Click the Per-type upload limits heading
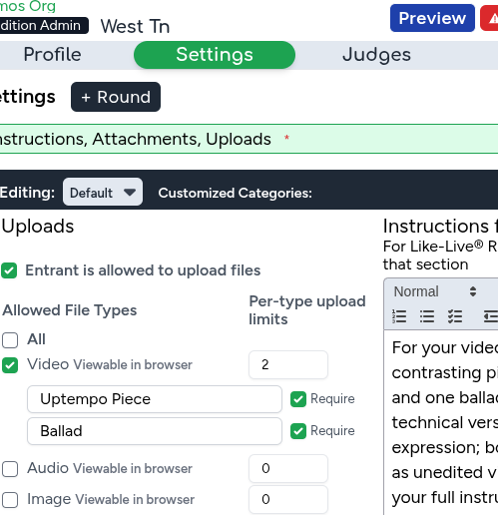498x515 pixels. tap(307, 310)
